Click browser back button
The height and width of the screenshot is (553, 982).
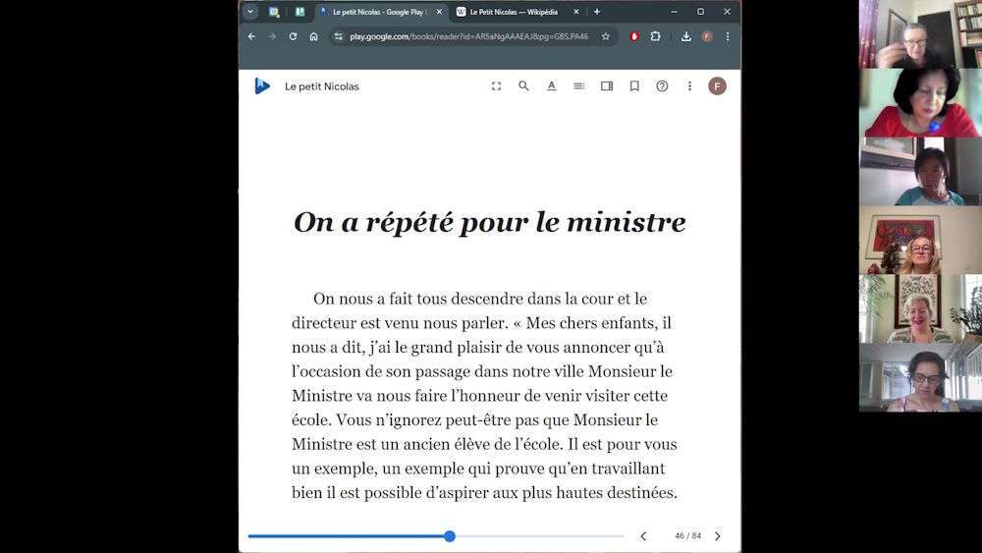click(251, 36)
